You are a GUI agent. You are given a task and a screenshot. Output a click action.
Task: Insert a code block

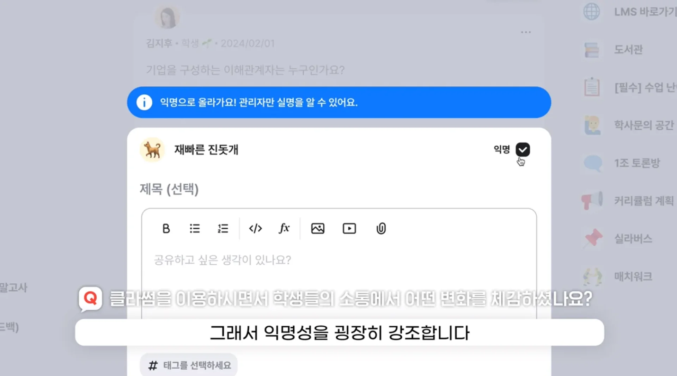pos(255,229)
